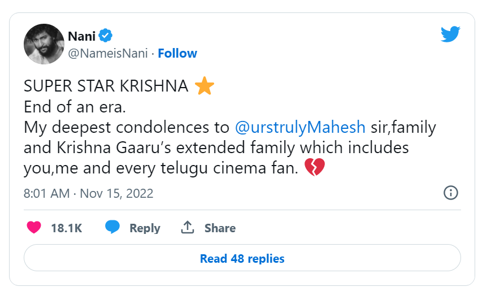Click the Share text label

coord(220,228)
